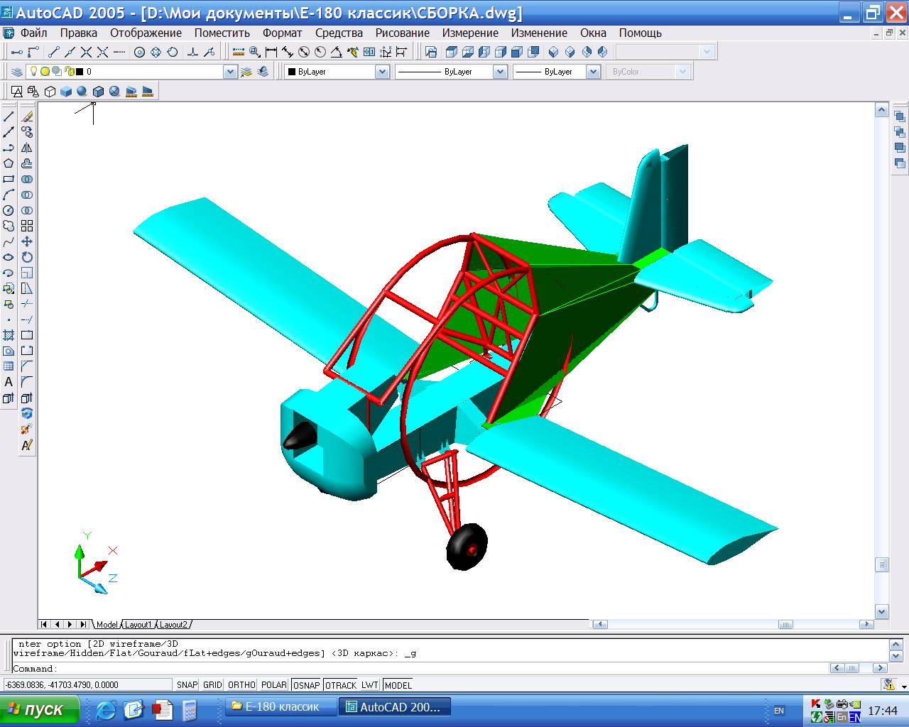This screenshot has height=727, width=909.
Task: Choose the Move modify tool
Action: [27, 241]
